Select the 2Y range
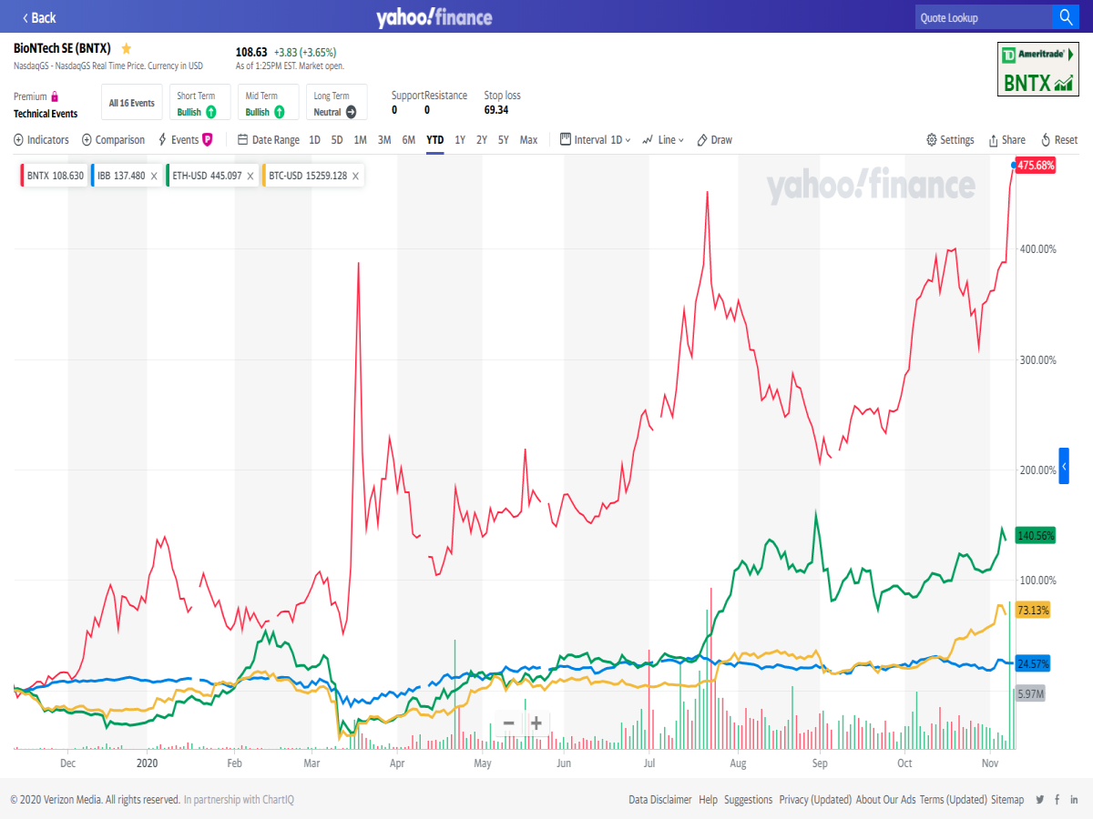 coord(482,140)
